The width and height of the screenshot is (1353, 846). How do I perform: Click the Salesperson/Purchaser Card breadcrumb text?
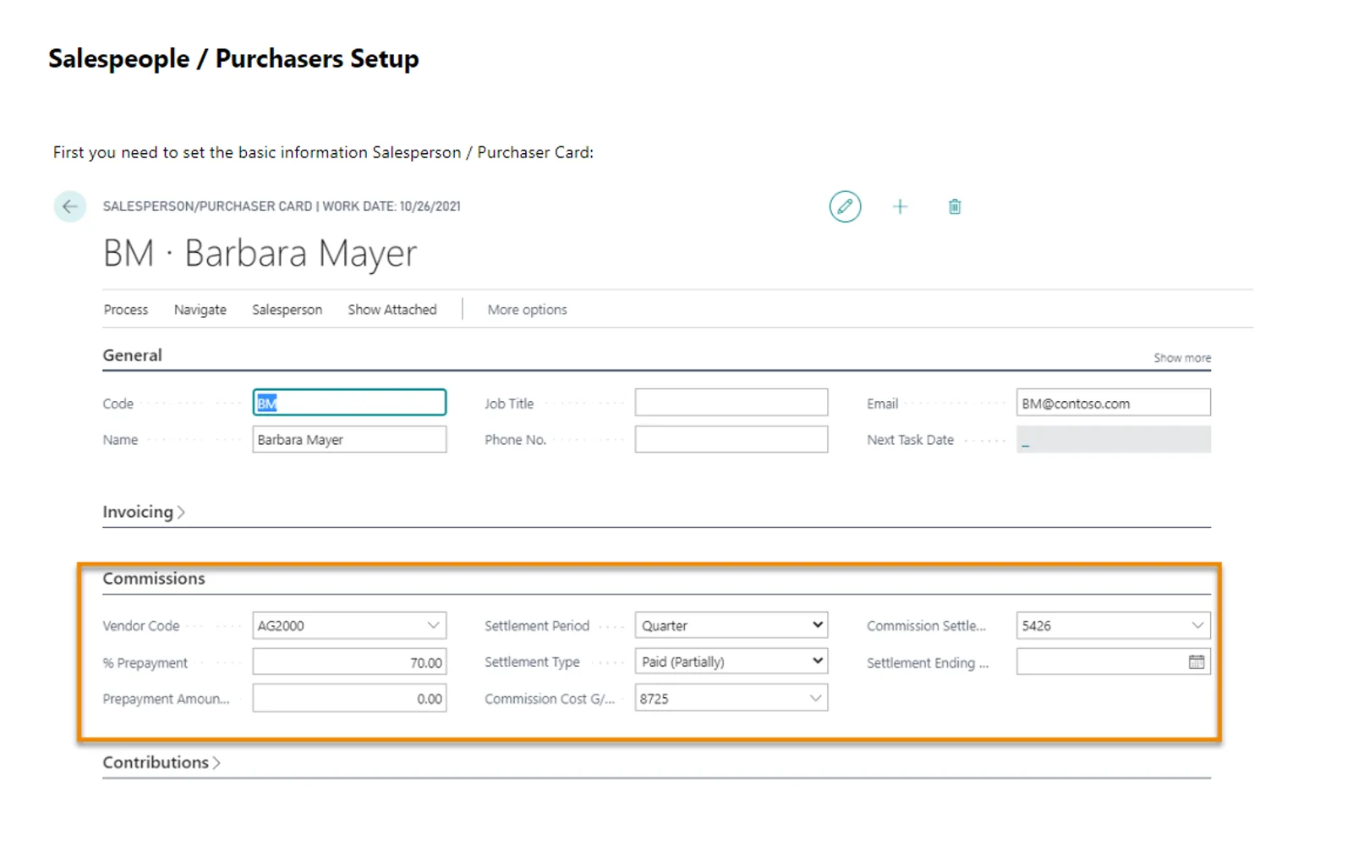click(x=208, y=206)
